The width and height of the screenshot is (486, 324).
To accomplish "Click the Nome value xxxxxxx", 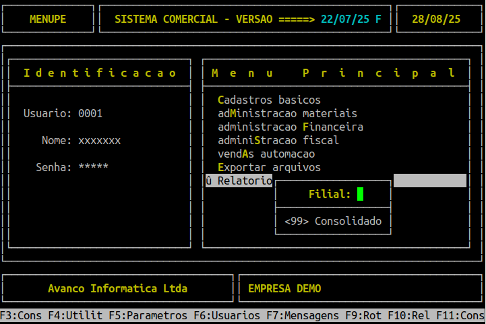I will pyautogui.click(x=99, y=141).
